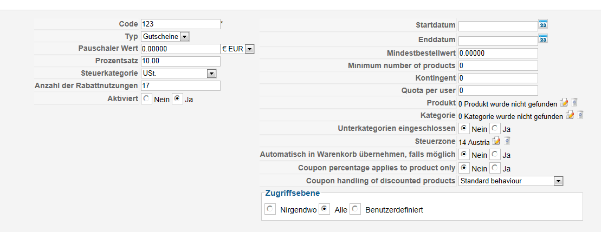
Task: Expand the Steuerkategorie dropdown
Action: pos(211,74)
